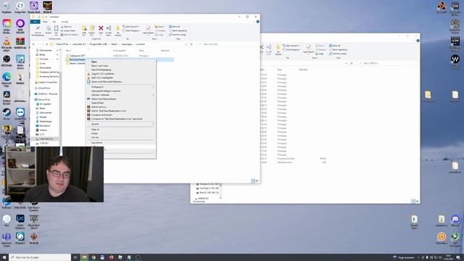Click Lim inn snarvei in ribbon
Viewport: 464px width, 261px height.
tap(70, 35)
